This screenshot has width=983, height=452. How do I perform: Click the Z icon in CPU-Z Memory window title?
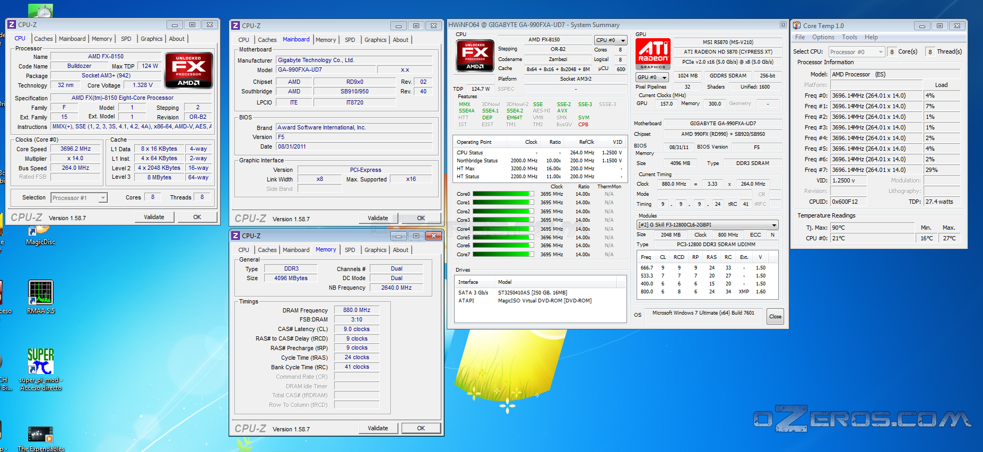(x=236, y=236)
